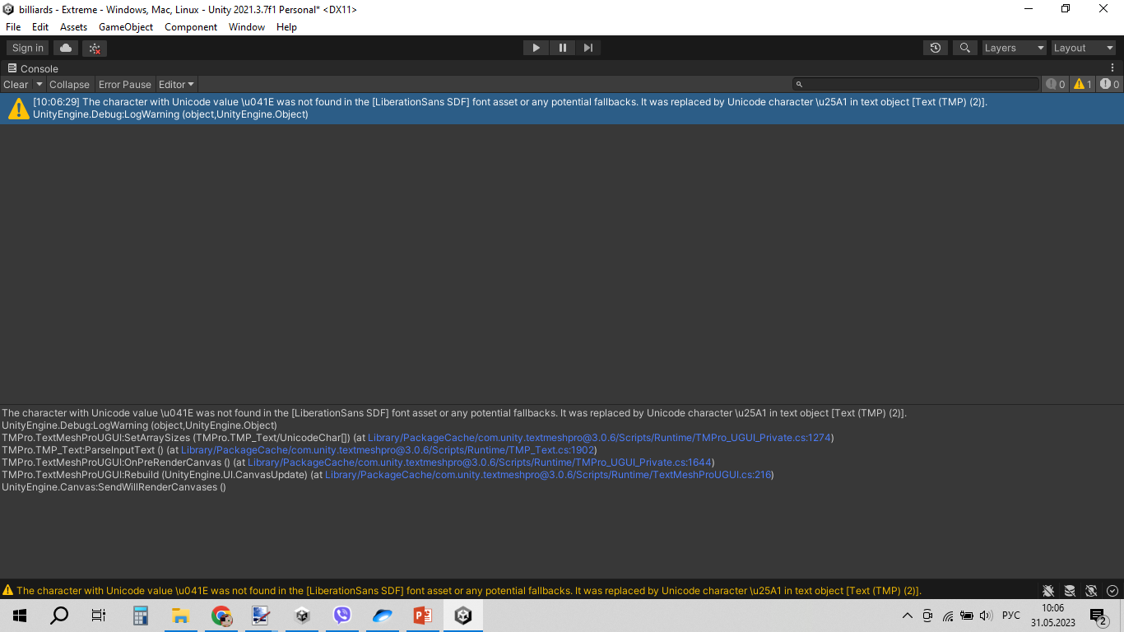The height and width of the screenshot is (632, 1124).
Task: Open PowerPoint from the taskbar
Action: 423,616
